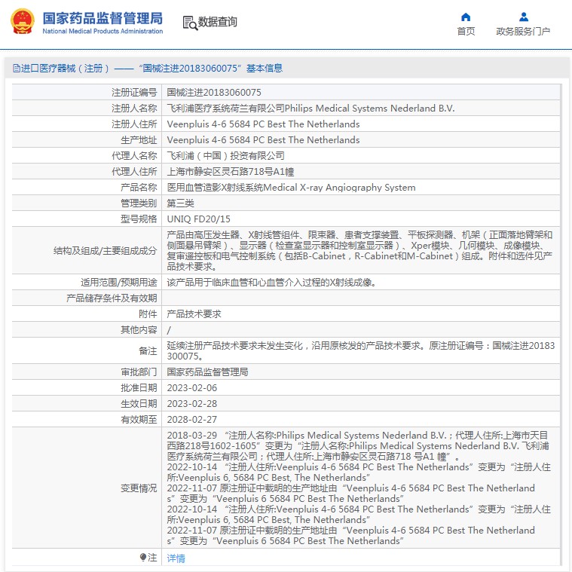Click the 变更情况 row label
Image resolution: width=572 pixels, height=572 pixels.
(139, 488)
